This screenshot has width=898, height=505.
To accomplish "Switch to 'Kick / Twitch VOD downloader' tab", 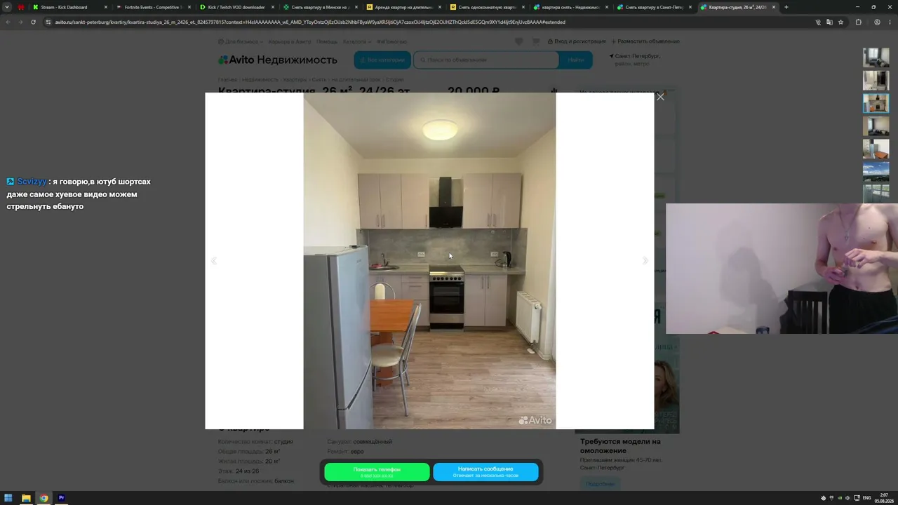I will point(236,7).
